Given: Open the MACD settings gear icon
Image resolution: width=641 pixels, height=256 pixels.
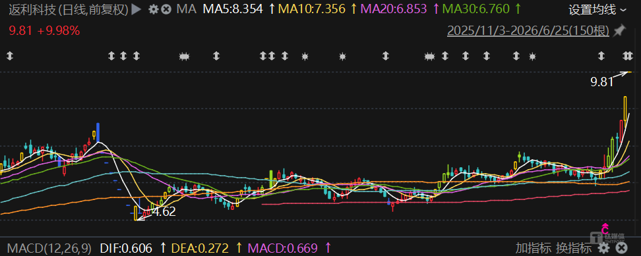Looking at the screenshot, I should click(x=603, y=247).
